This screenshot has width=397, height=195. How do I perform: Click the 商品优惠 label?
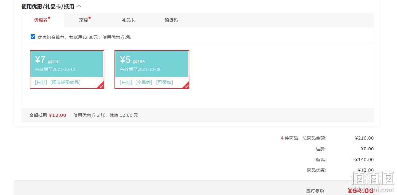[317, 170]
